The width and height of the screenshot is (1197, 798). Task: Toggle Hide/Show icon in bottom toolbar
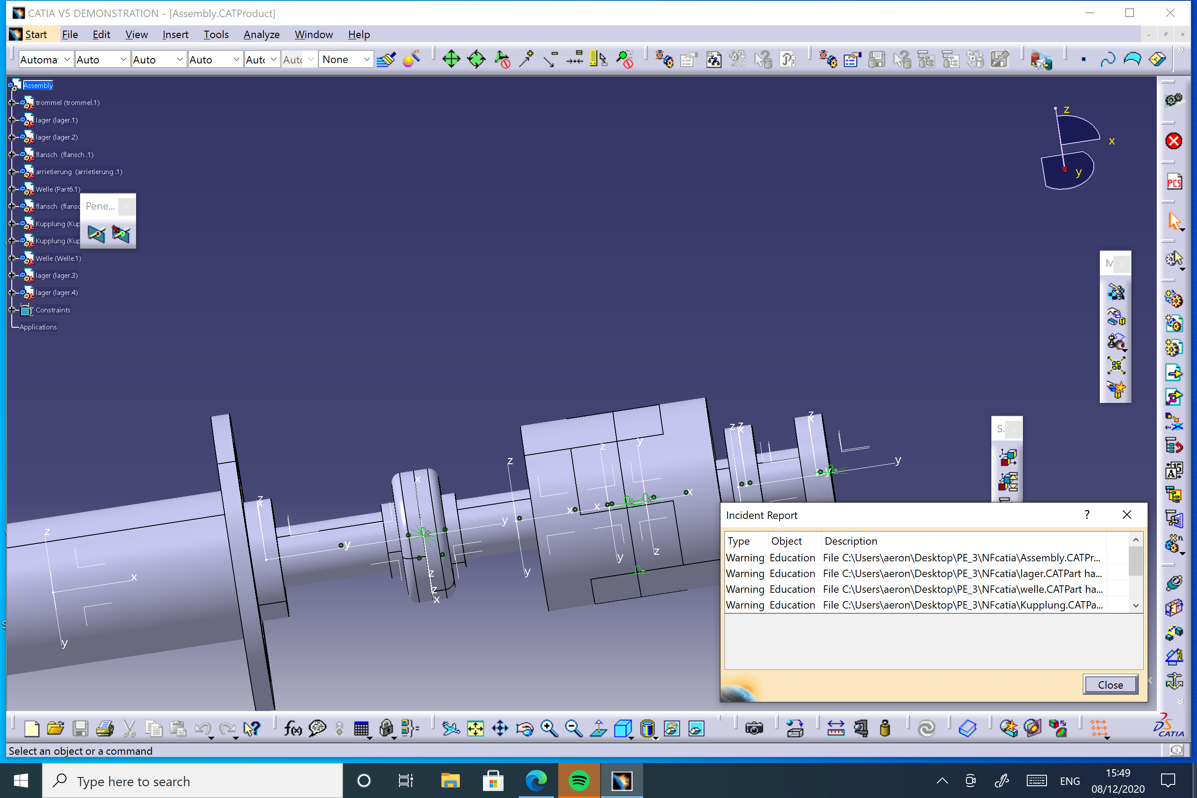point(672,728)
